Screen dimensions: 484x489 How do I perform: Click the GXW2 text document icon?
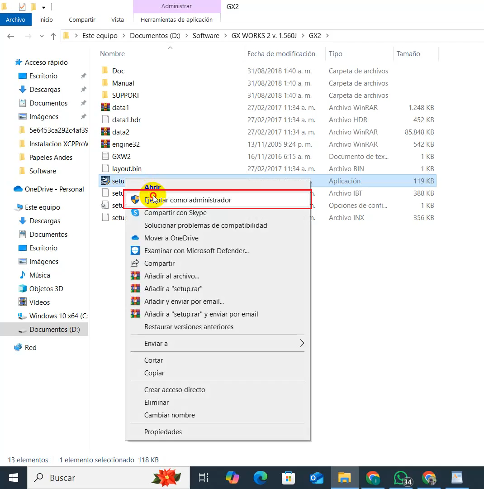(x=105, y=156)
